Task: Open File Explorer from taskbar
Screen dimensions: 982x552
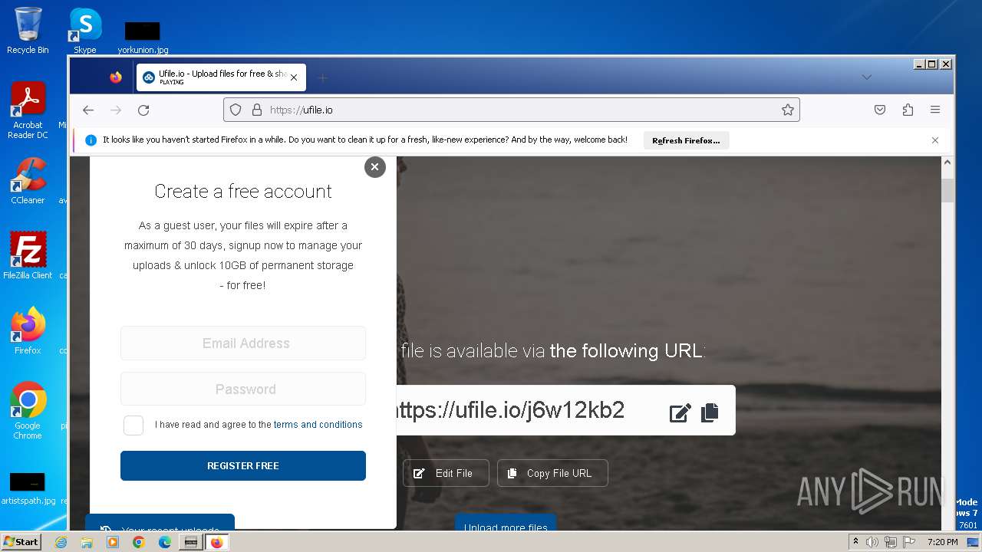Action: (87, 542)
